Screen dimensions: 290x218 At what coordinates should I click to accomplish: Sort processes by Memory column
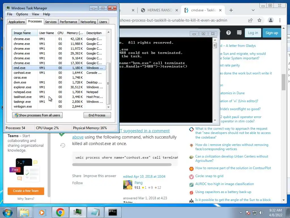click(x=75, y=33)
